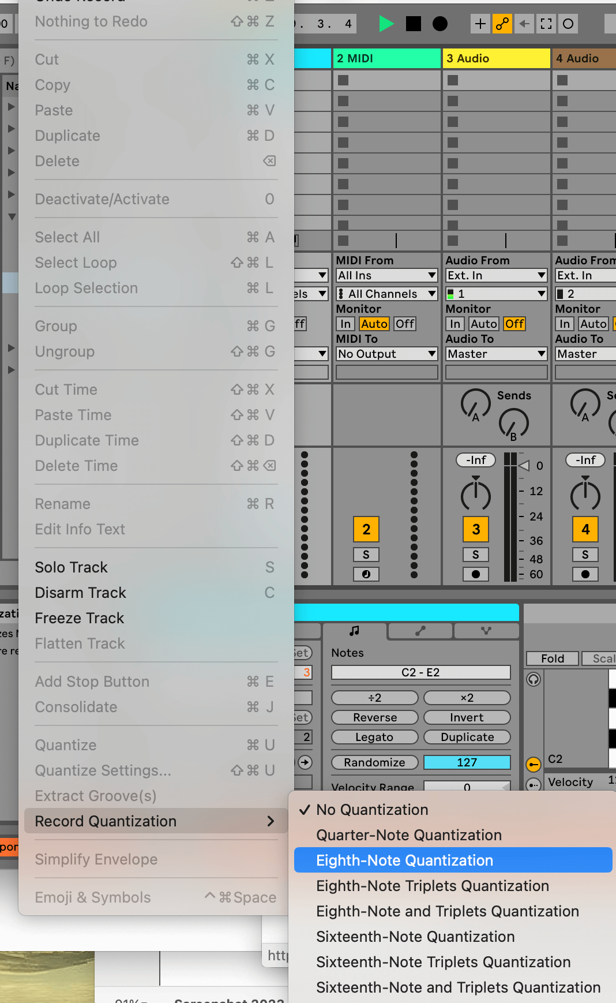Arm the 4 Audio track for recording

pyautogui.click(x=585, y=574)
